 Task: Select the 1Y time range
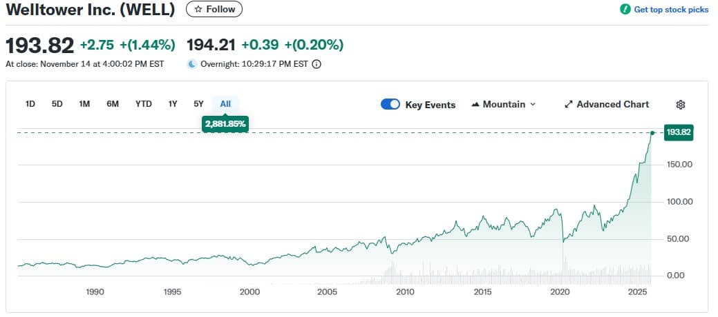[x=173, y=104]
